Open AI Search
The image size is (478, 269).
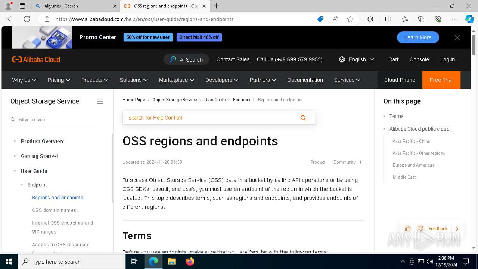pos(186,59)
